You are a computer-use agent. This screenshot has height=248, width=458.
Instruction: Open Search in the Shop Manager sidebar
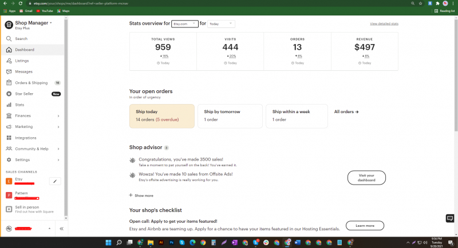pyautogui.click(x=21, y=38)
